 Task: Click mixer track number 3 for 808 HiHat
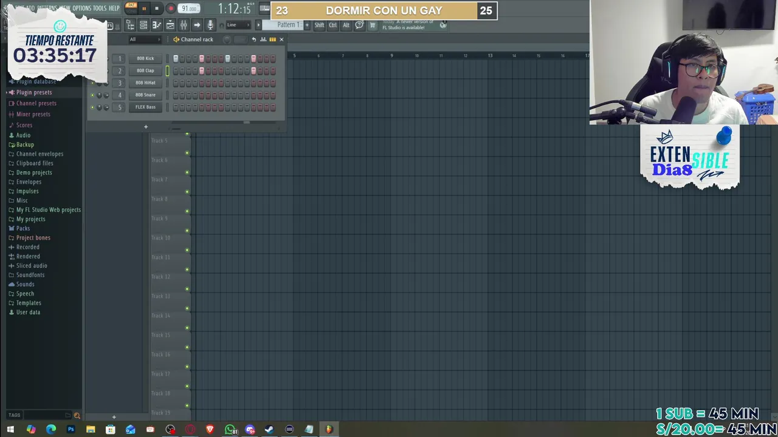click(x=120, y=83)
